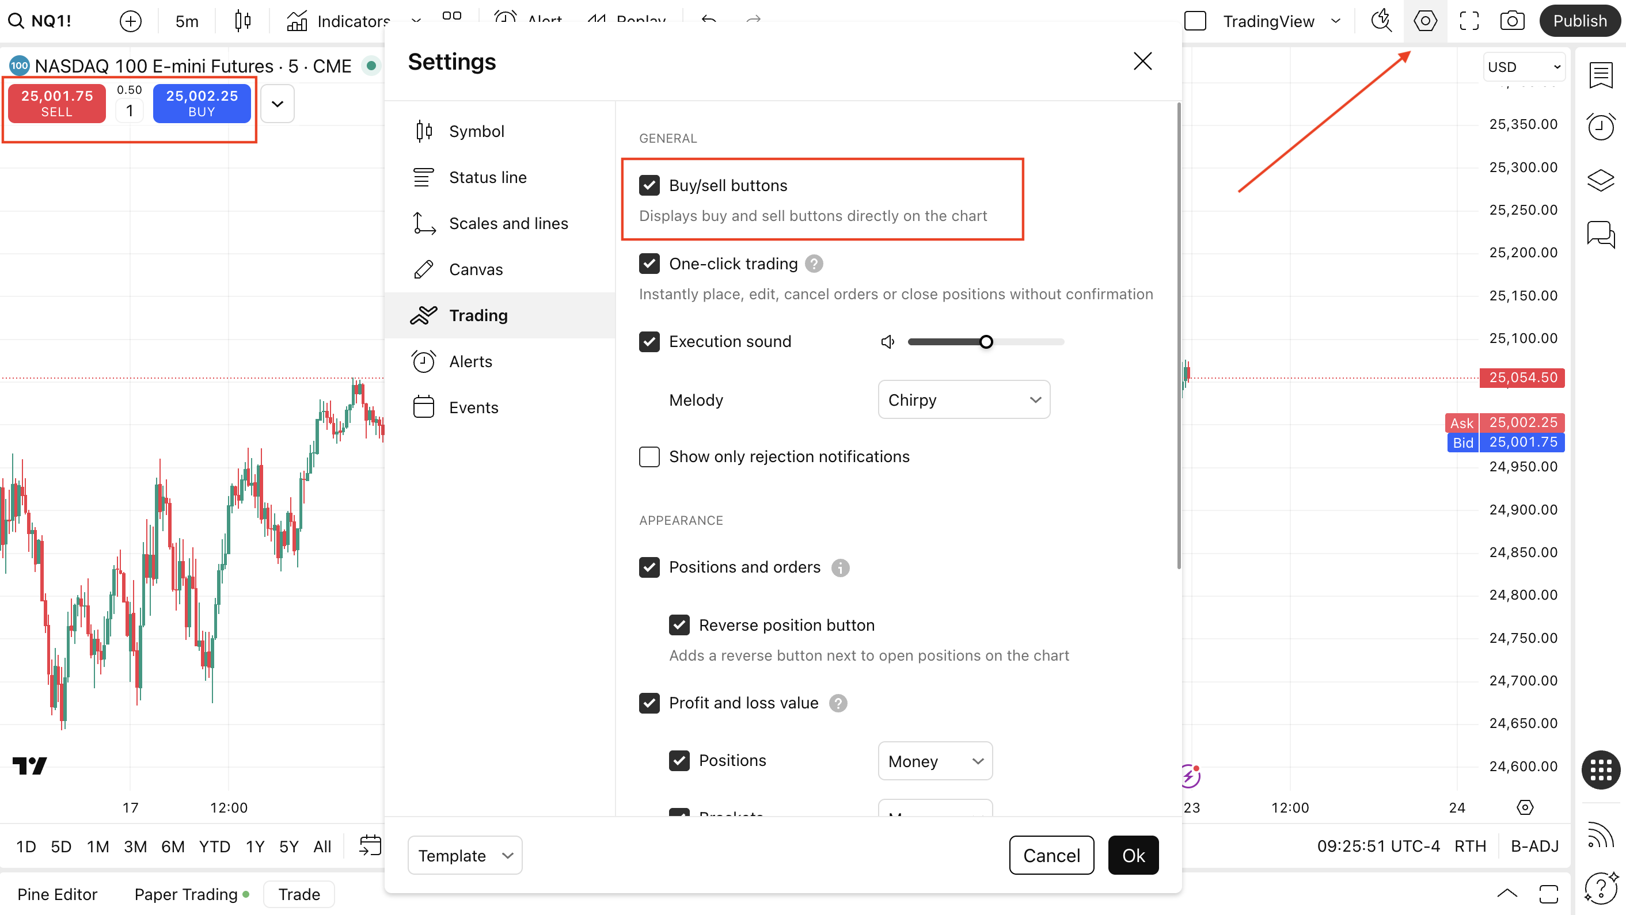Click the order quantity field showing 1

pos(130,111)
